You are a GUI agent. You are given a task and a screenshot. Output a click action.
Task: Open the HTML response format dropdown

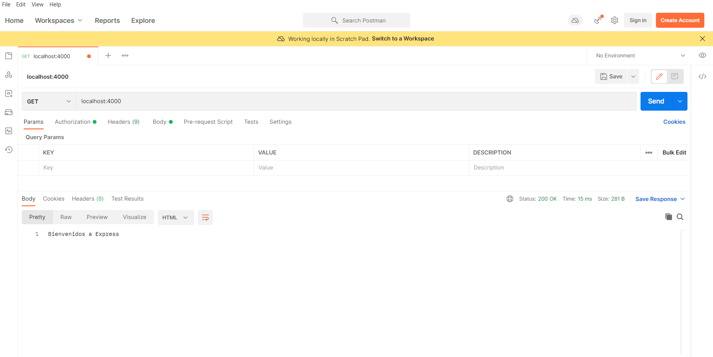click(175, 217)
